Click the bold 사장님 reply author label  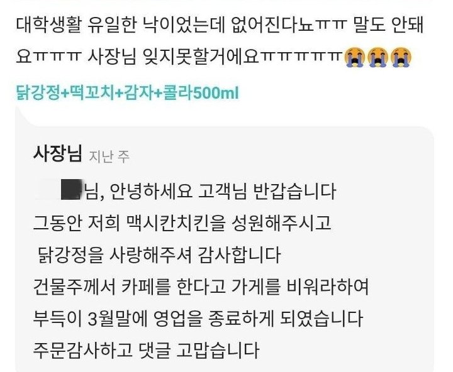[58, 153]
